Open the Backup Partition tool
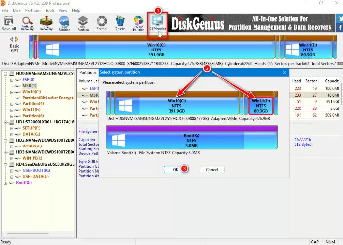343x245 pixels. coord(139,23)
